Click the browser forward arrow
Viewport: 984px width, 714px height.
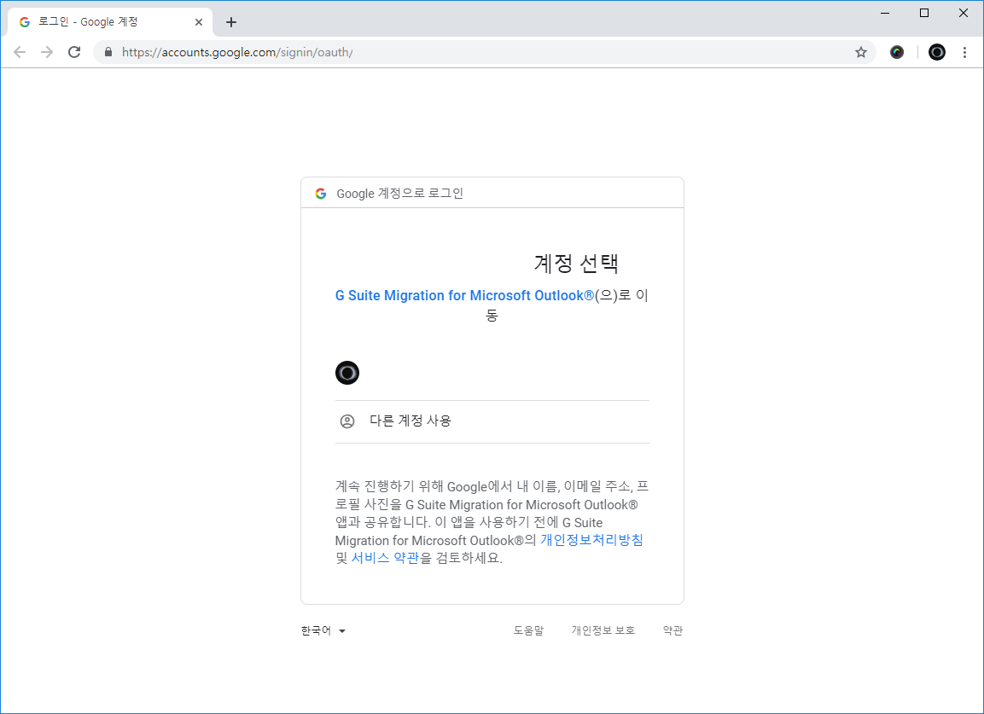tap(47, 52)
